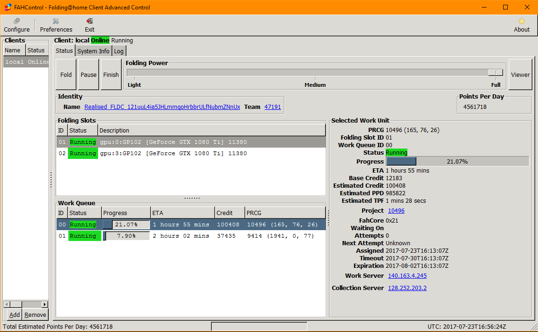Image resolution: width=538 pixels, height=332 pixels.
Task: Click the Light mark on Folding Power slider
Action: click(x=134, y=85)
